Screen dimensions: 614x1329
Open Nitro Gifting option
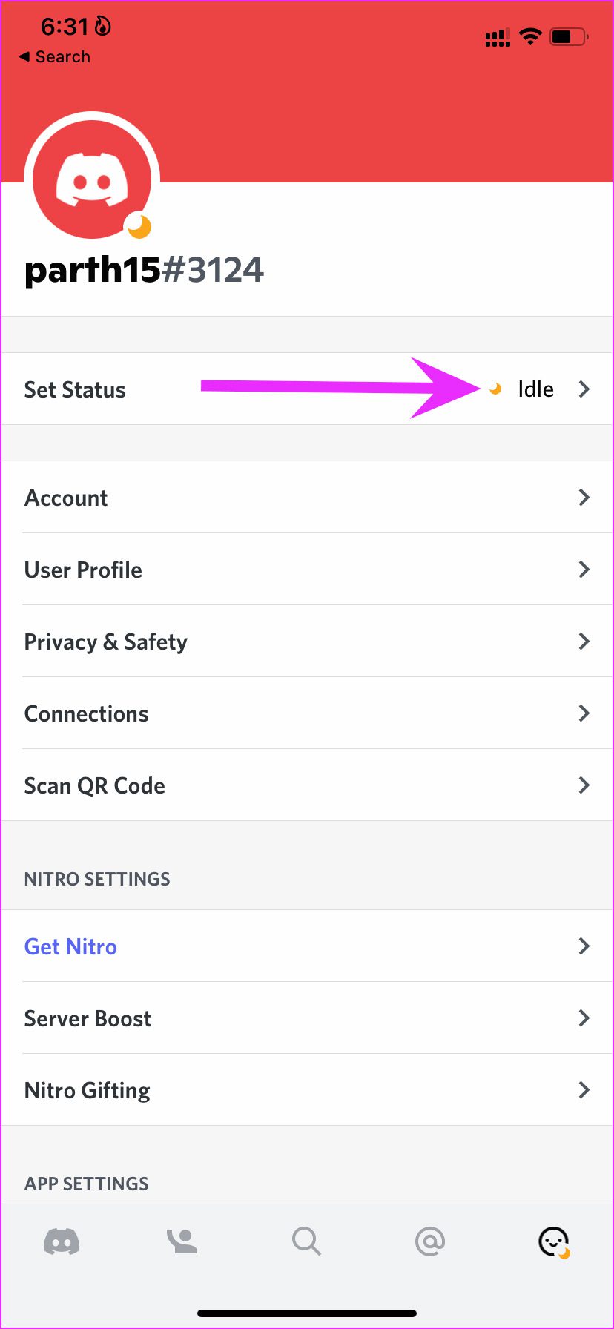(88, 1090)
